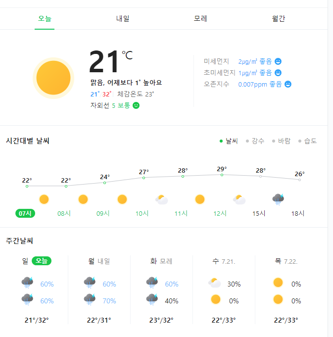Click the smiley icon next to 오존지수 좋음
The height and width of the screenshot is (337, 333).
pyautogui.click(x=288, y=84)
